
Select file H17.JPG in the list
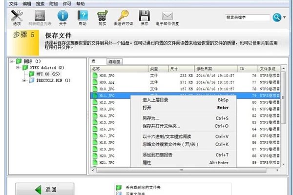click(x=107, y=136)
